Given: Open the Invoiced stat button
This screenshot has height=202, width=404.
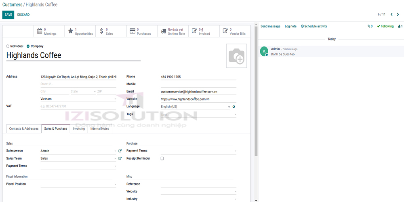Looking at the screenshot, I should pyautogui.click(x=204, y=31).
